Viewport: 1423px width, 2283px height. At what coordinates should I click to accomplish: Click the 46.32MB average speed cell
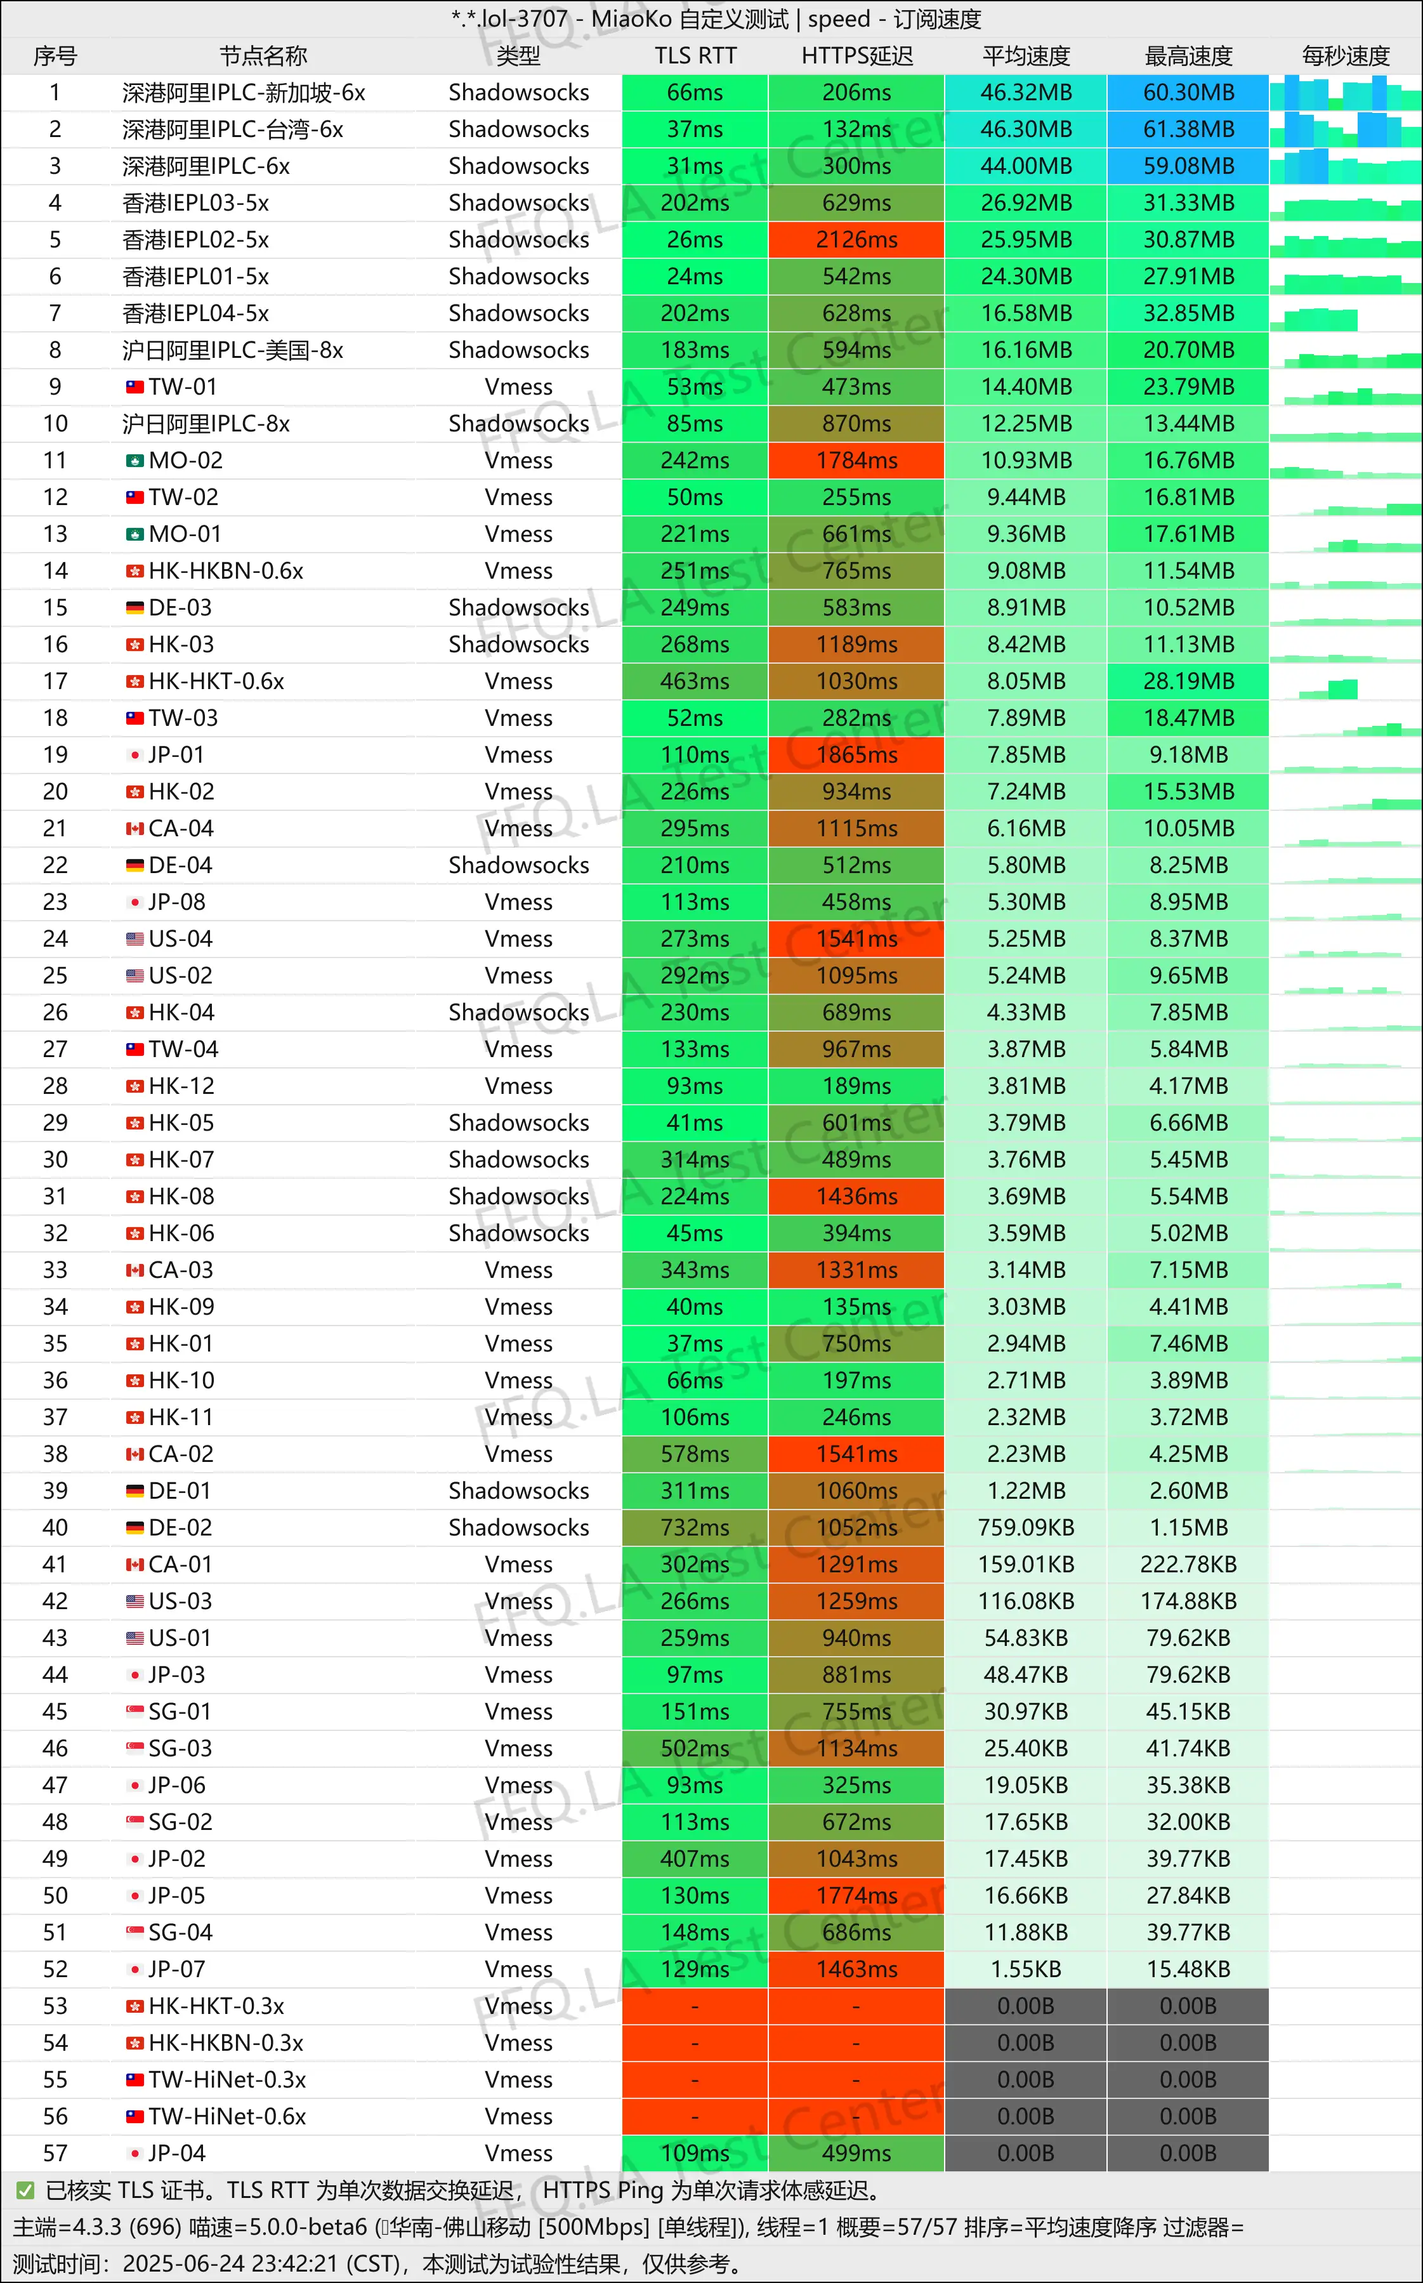click(1026, 93)
